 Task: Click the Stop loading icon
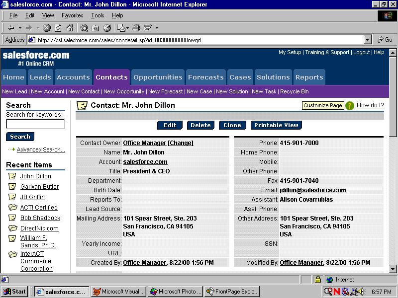pos(47,28)
